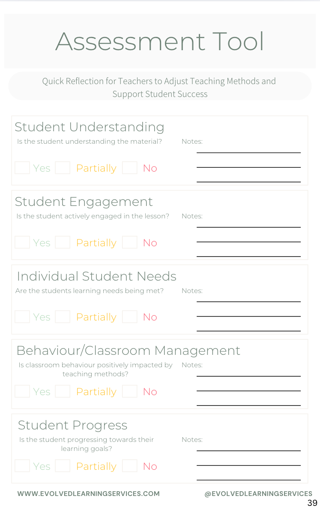
Task: Click the @evolvedlearningservices handle
Action: (258, 494)
